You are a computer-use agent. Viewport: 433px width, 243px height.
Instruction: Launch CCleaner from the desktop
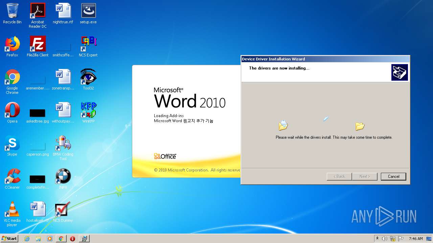(12, 179)
